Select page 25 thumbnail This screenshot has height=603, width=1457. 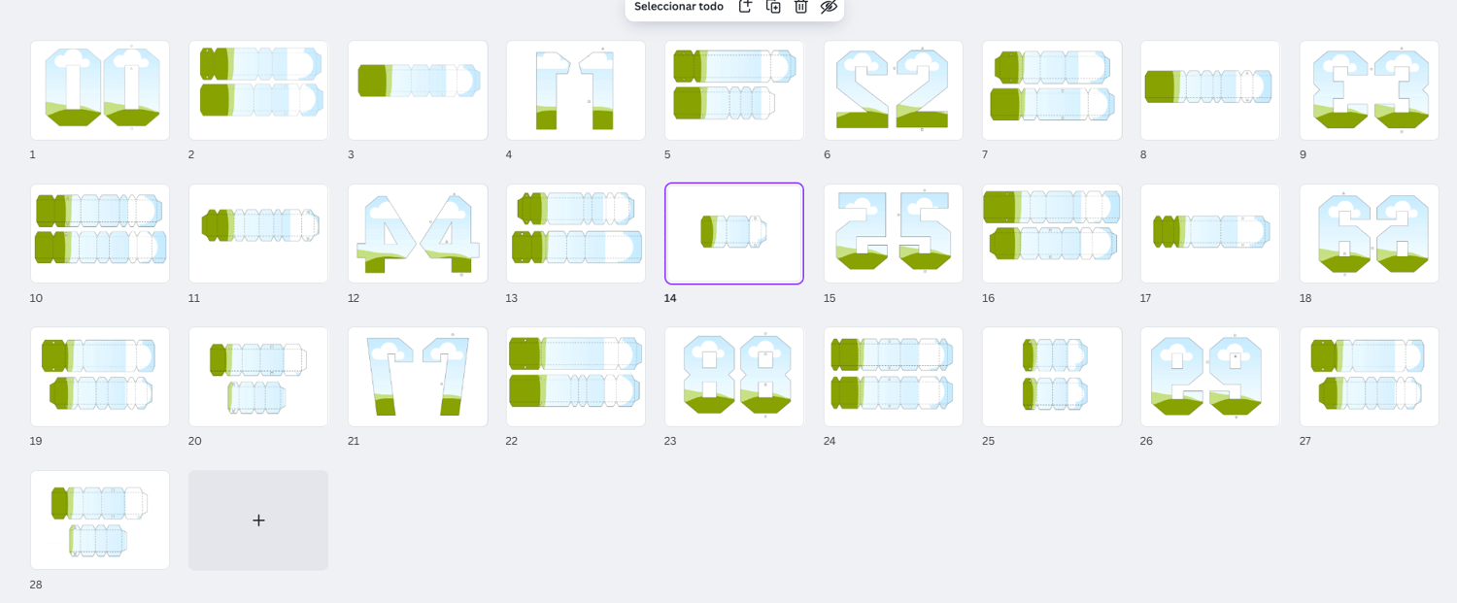pyautogui.click(x=1052, y=377)
